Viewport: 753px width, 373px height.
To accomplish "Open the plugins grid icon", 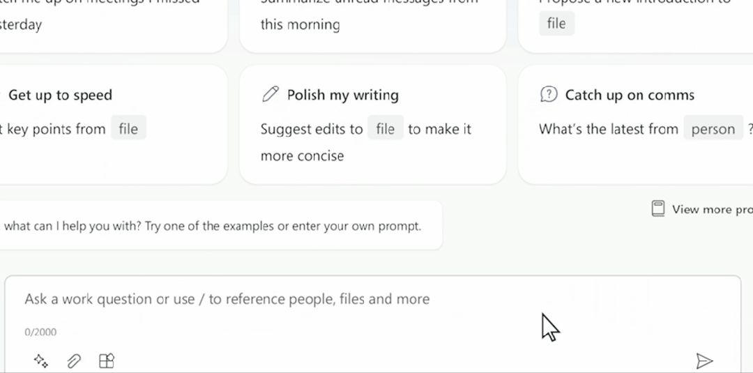I will pyautogui.click(x=107, y=360).
